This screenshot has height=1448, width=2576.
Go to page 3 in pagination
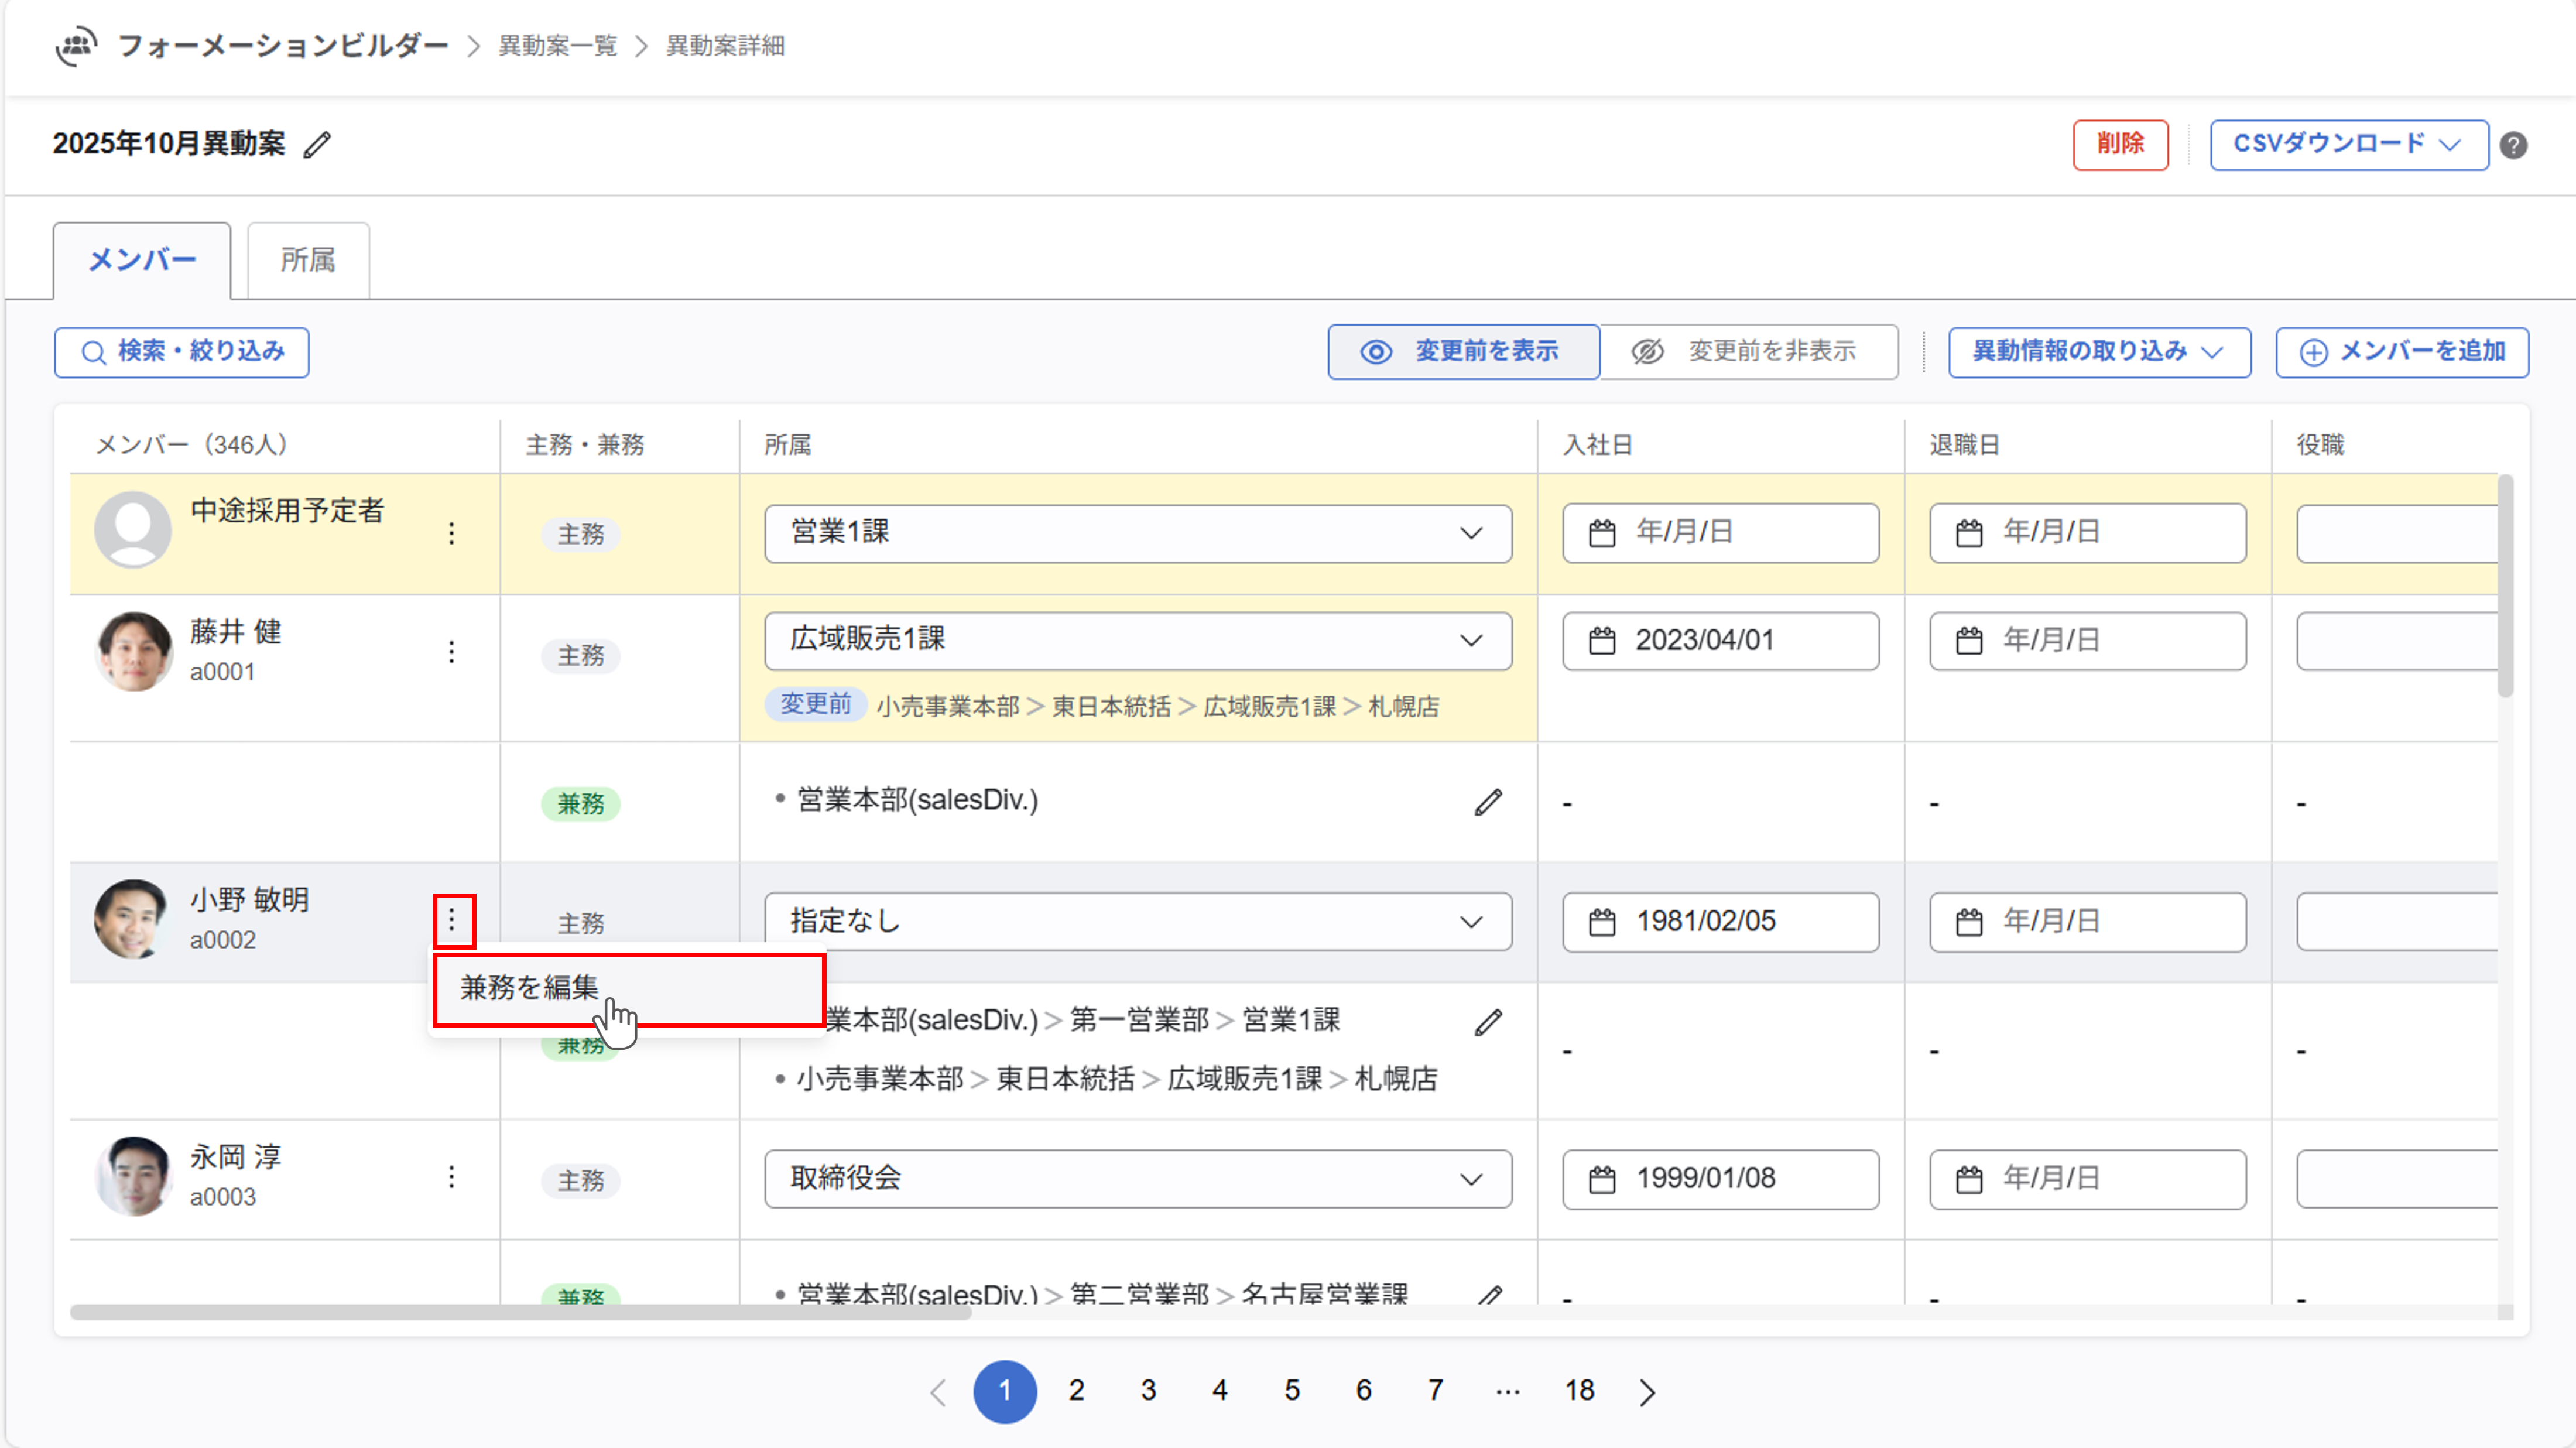pos(1148,1390)
